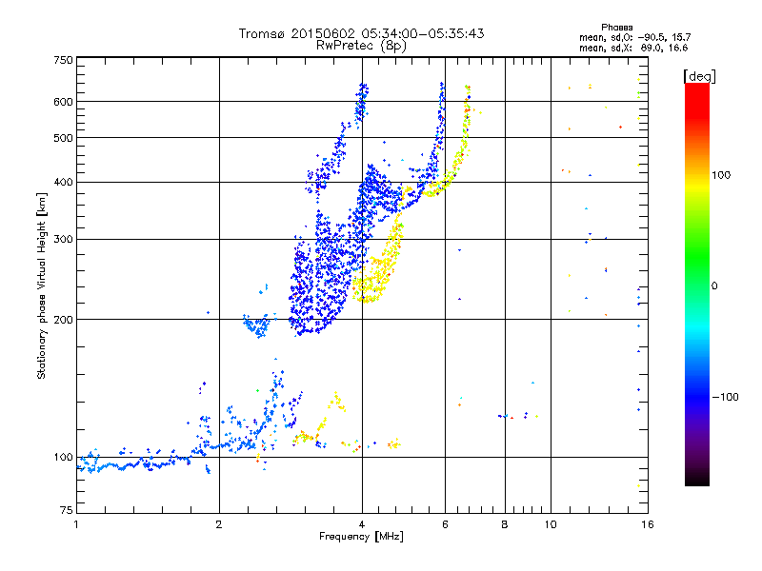Screen dimensions: 762x571
Task: Click the plot title 'Tromsø 20150602 05:34:00-05:35:43'
Action: [361, 33]
